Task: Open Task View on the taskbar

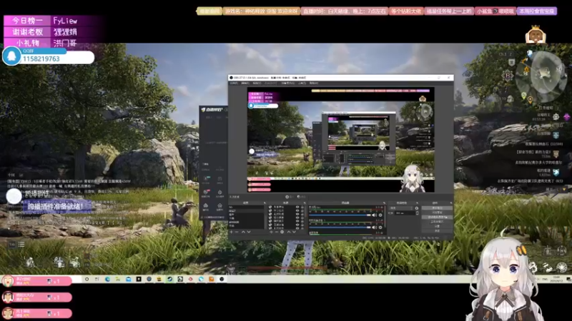Action: [97, 279]
